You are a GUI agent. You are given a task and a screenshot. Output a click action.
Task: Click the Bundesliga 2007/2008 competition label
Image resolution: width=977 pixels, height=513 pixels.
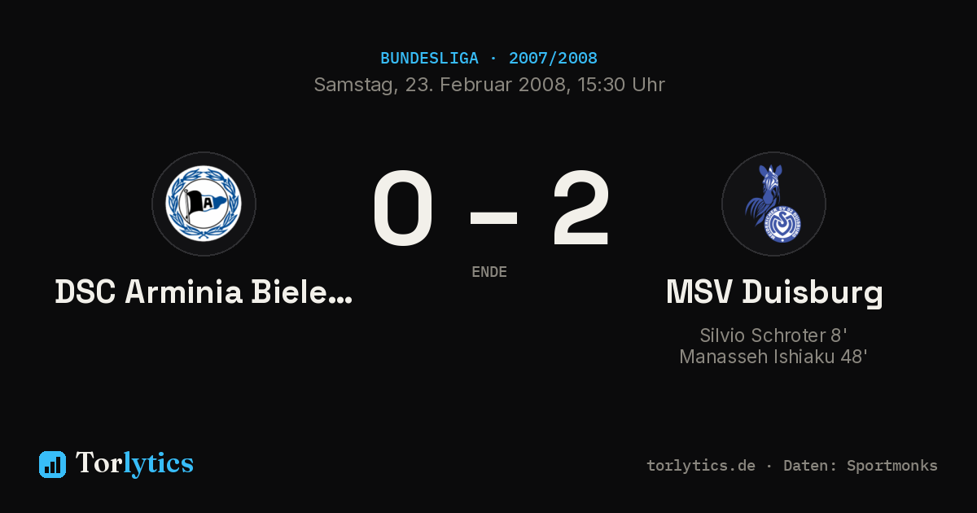tap(488, 59)
